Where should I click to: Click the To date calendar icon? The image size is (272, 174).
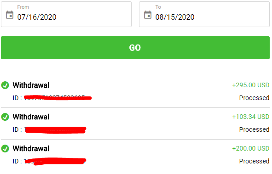coord(148,15)
